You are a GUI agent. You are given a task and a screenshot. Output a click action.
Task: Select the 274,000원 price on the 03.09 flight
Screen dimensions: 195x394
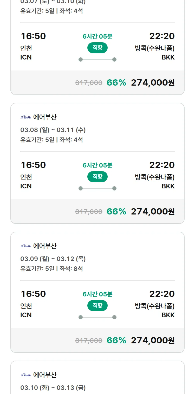pos(153,340)
